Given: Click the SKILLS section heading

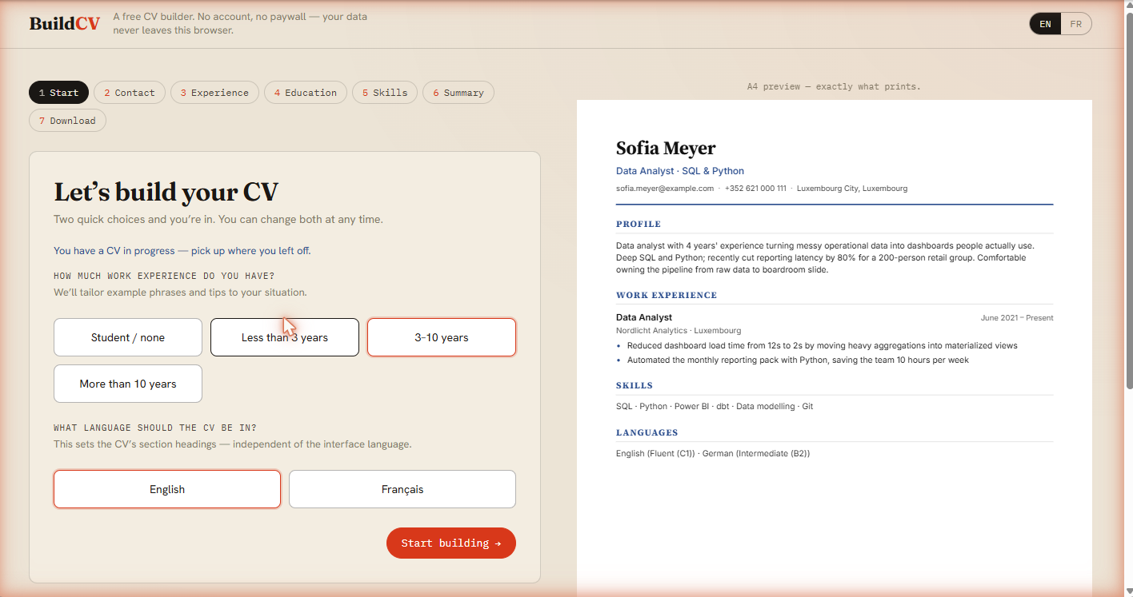Looking at the screenshot, I should pos(635,386).
